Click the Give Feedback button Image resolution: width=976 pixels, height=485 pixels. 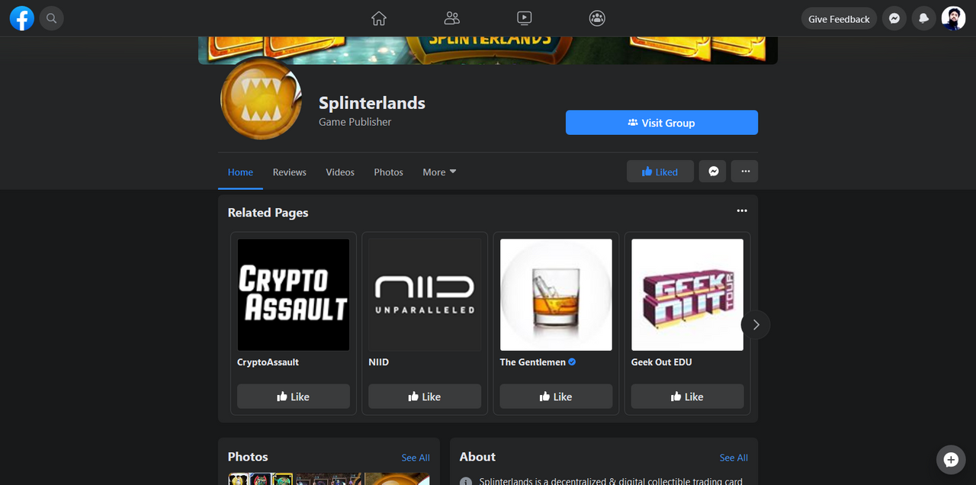pyautogui.click(x=839, y=19)
